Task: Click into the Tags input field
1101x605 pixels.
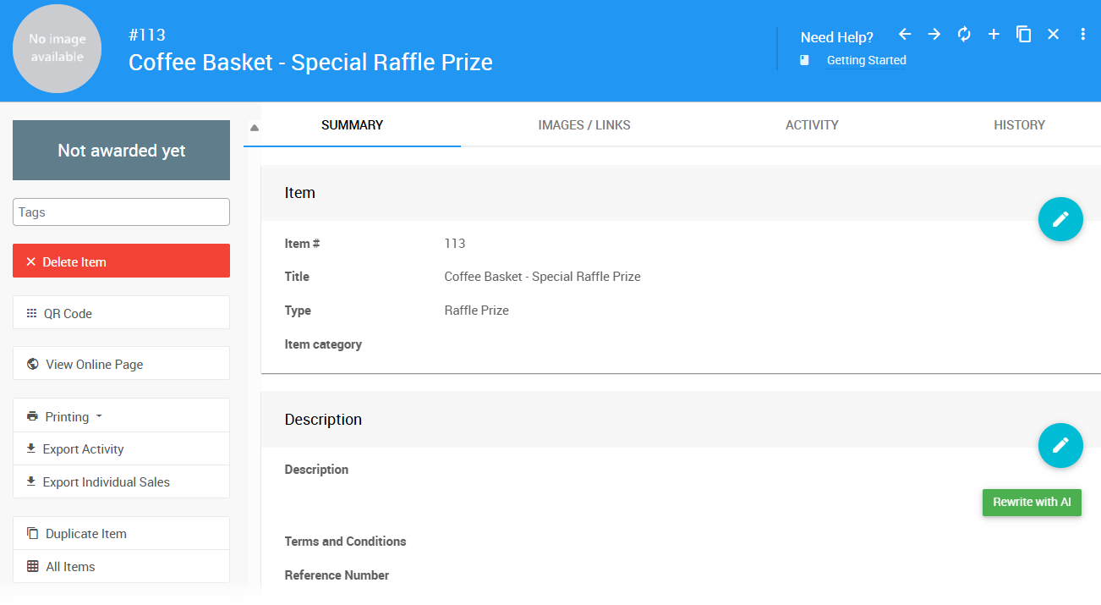Action: pos(121,212)
